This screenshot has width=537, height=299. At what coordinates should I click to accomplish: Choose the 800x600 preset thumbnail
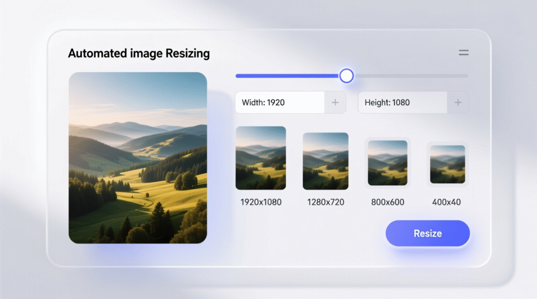[x=388, y=163]
